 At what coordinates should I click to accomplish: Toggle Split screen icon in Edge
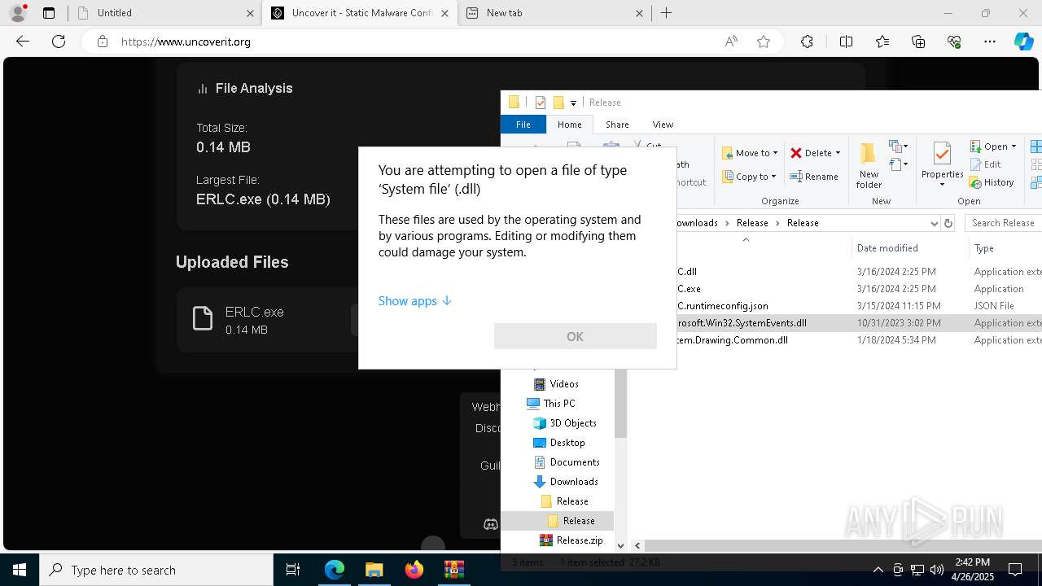pos(846,42)
